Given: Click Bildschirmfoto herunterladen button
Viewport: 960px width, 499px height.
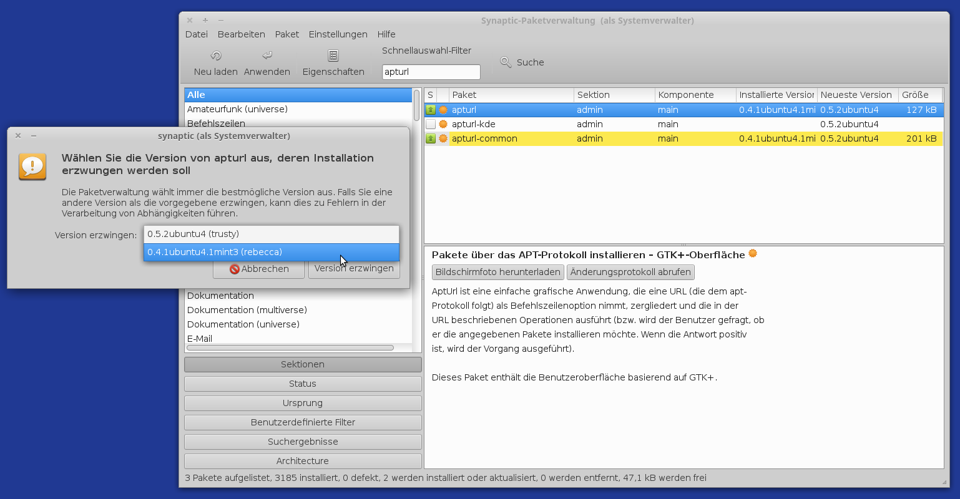Looking at the screenshot, I should click(498, 272).
